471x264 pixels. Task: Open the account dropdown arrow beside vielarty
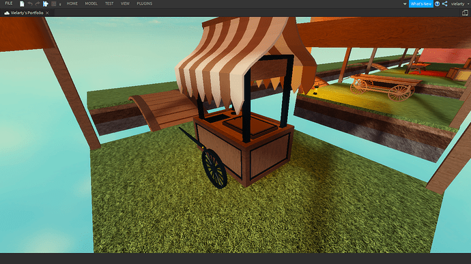[468, 4]
